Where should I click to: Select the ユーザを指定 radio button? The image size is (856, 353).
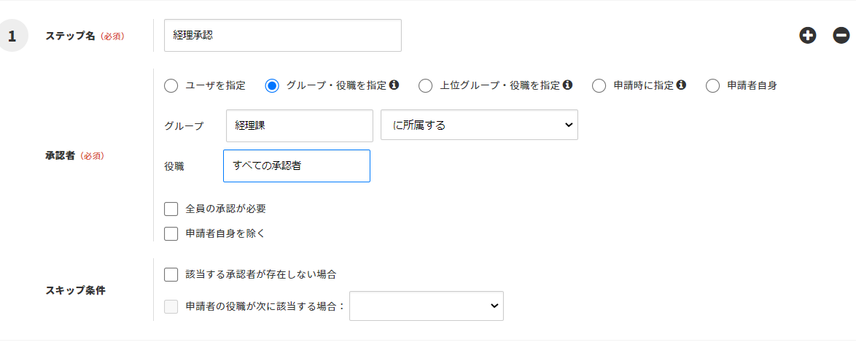pos(171,86)
